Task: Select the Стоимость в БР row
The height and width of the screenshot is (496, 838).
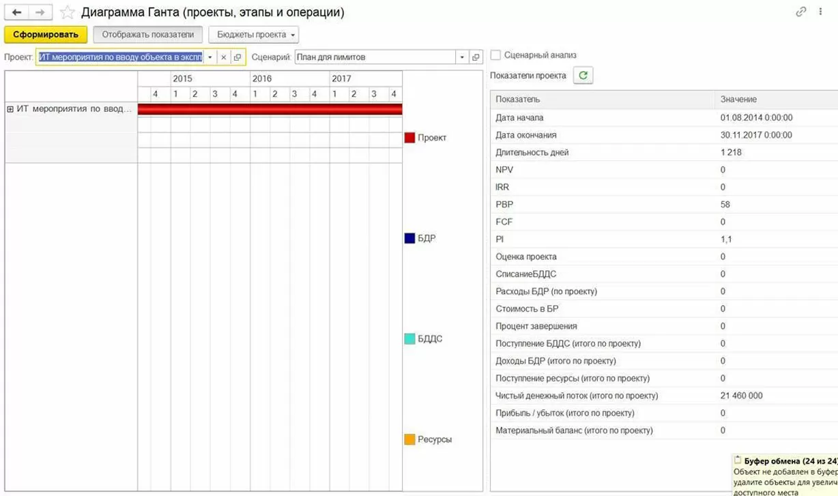Action: coord(664,309)
